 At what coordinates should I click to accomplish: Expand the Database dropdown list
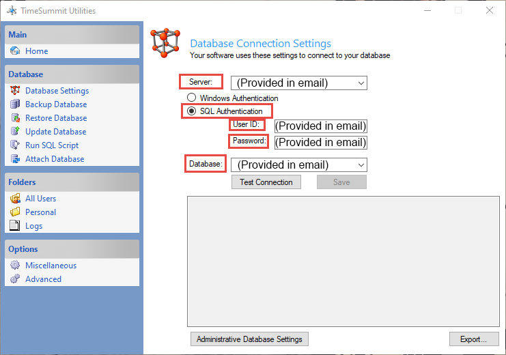pyautogui.click(x=361, y=165)
